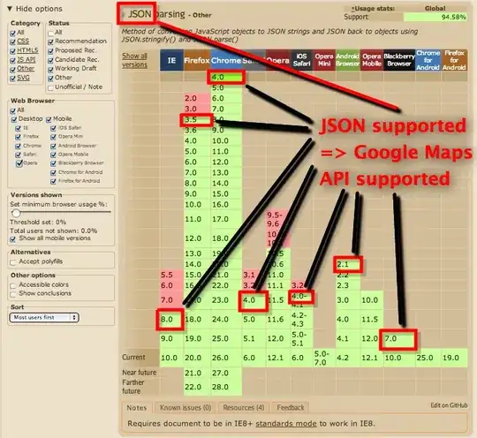Viewport: 477px width, 438px height.
Task: Select the Safari 3.1 version cell
Action: [254, 275]
